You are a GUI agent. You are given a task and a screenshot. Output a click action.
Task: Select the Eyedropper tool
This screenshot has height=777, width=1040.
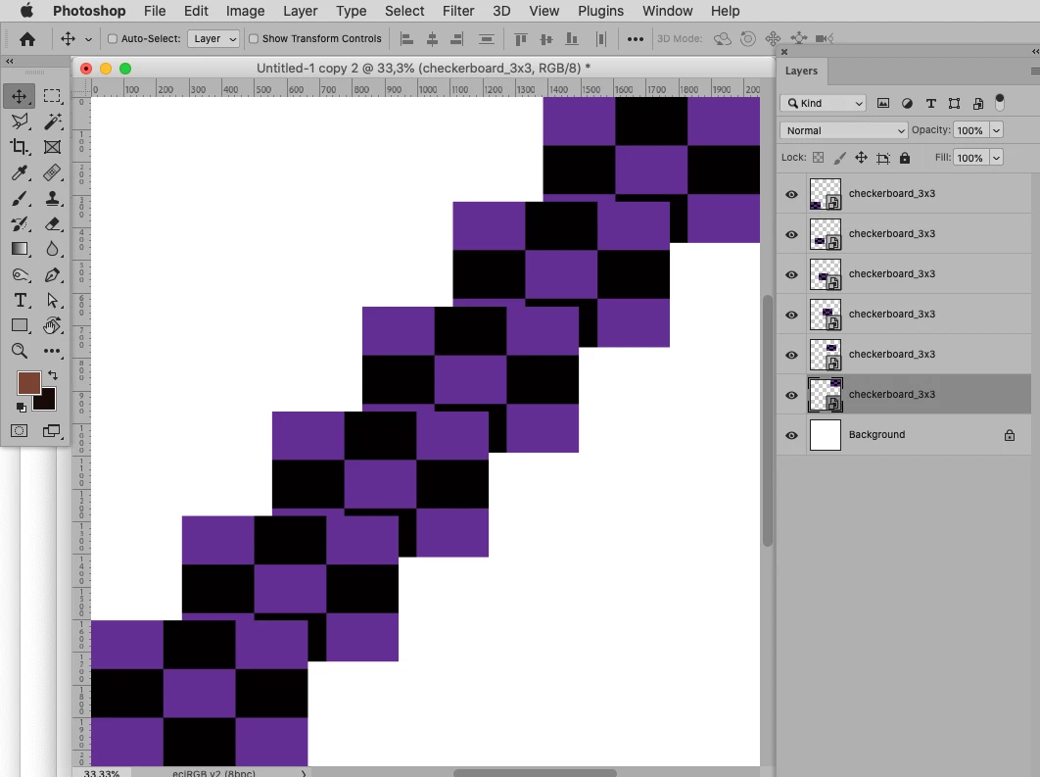(20, 172)
